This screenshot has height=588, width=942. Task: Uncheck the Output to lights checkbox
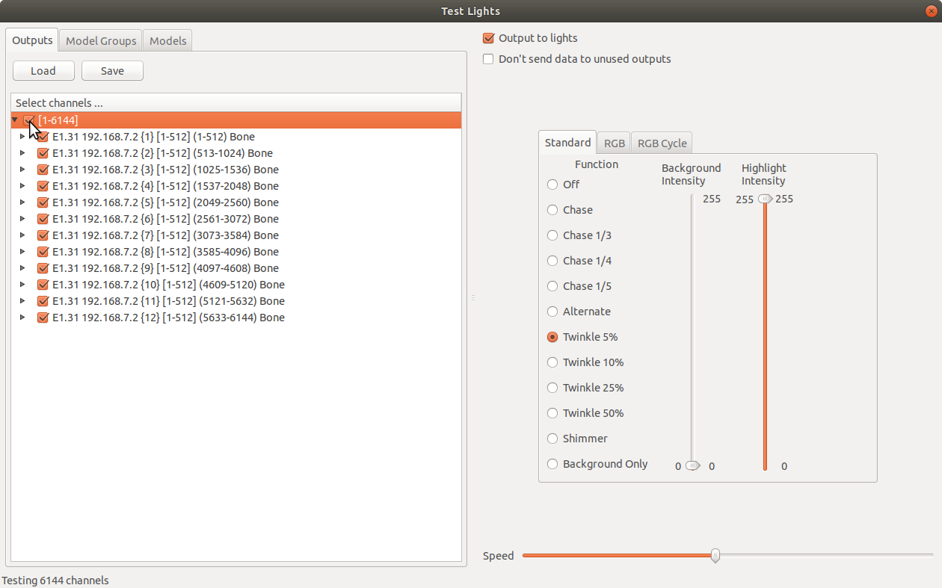(488, 38)
